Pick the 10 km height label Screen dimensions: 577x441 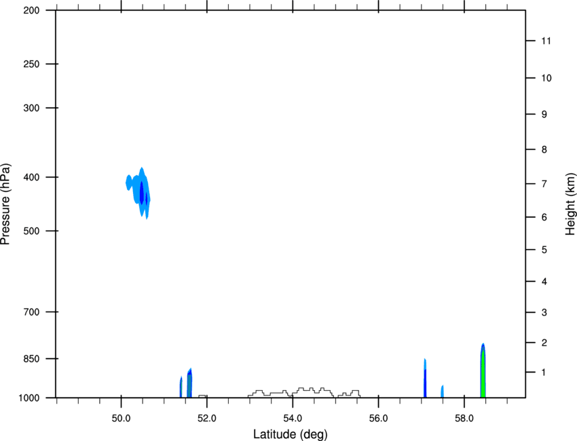[546, 78]
